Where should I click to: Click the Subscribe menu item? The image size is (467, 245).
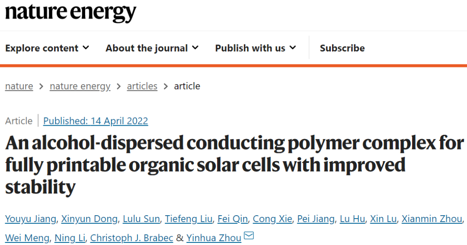tap(342, 48)
